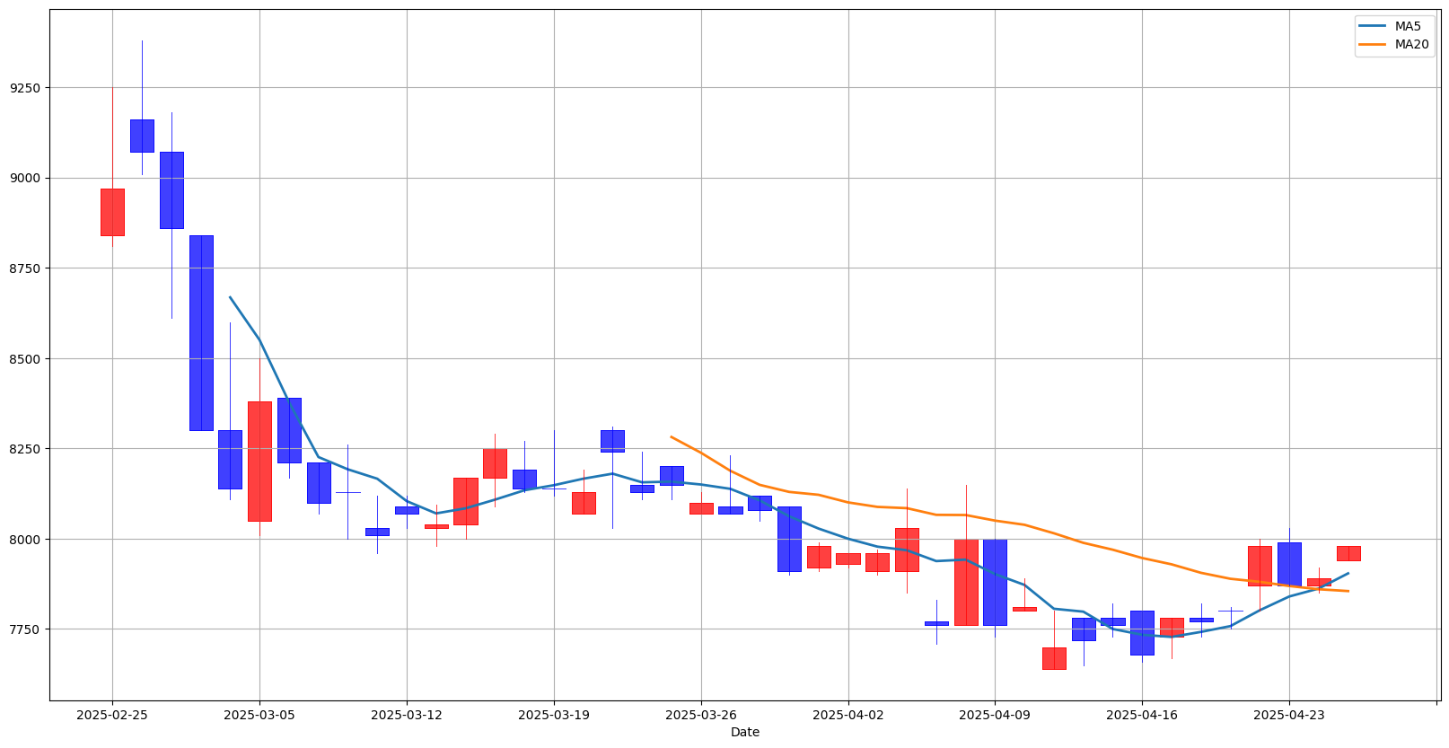
Task: Click the red candlestick on 2025-02-25
Action: [112, 212]
